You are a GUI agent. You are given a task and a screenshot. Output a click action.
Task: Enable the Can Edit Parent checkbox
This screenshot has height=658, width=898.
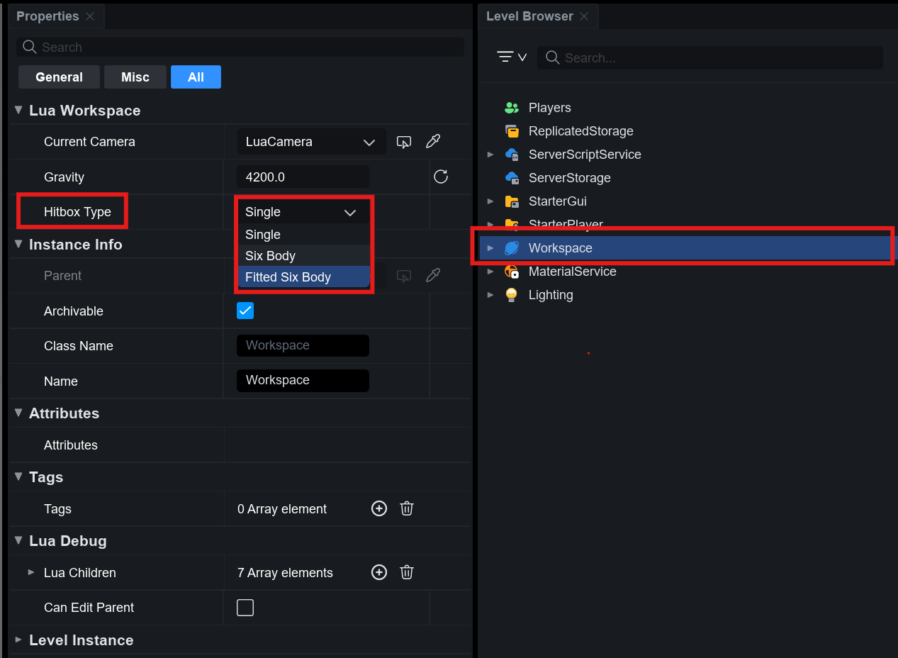point(245,608)
